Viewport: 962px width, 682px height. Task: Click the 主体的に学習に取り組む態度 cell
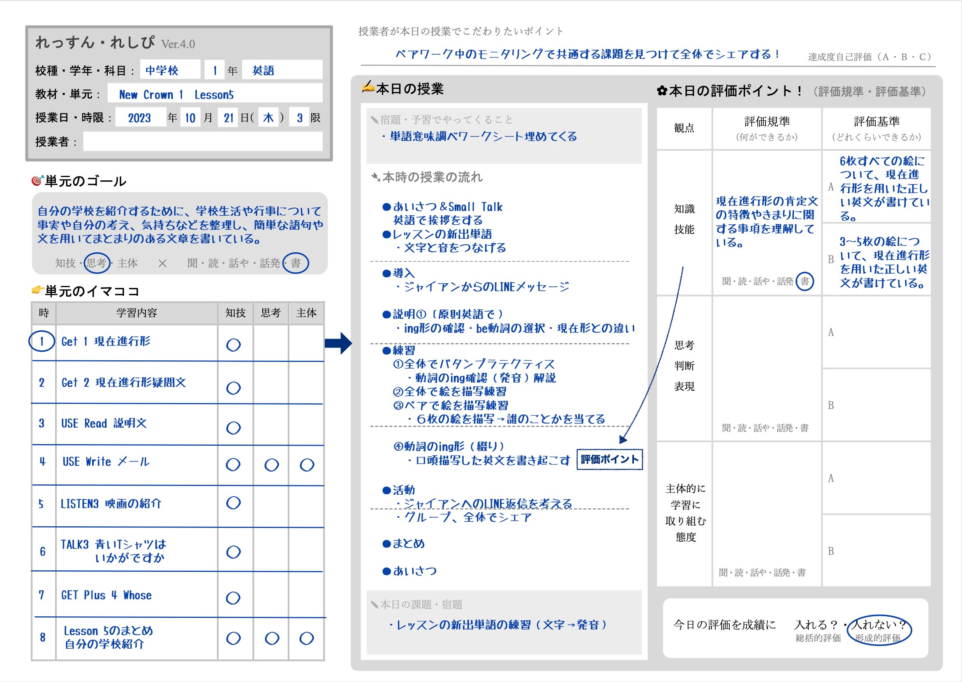click(684, 514)
